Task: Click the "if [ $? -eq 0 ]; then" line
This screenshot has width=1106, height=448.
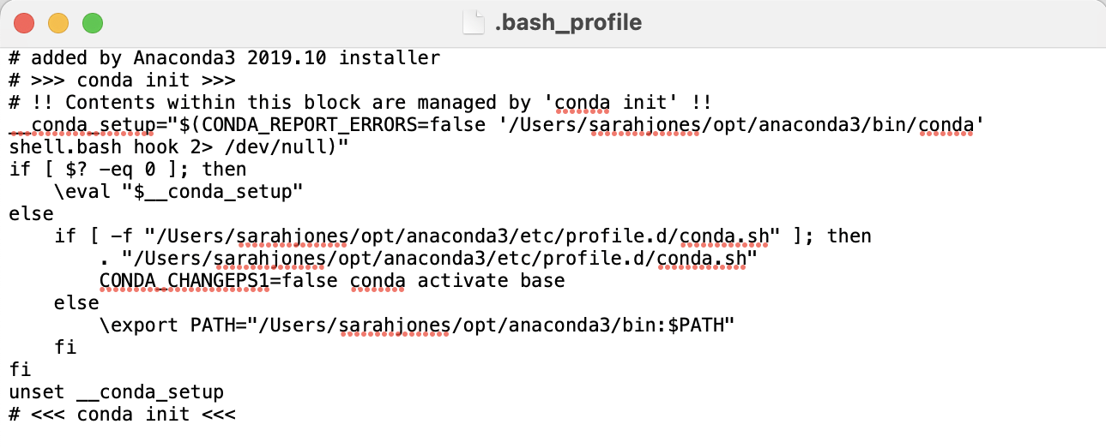Action: [128, 170]
